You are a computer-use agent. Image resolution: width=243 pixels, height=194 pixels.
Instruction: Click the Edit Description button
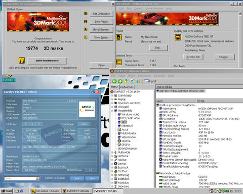(x=101, y=14)
